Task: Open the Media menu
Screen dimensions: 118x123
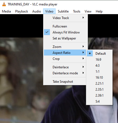Action: click(6, 11)
